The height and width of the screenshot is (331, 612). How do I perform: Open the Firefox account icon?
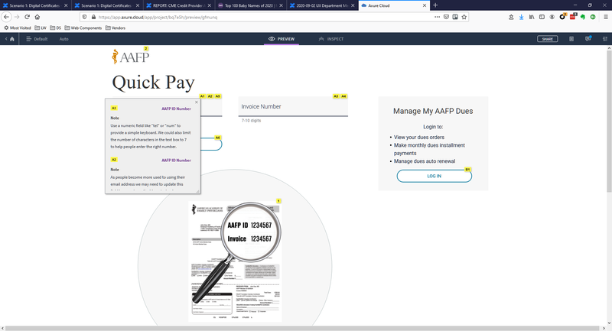coord(552,17)
